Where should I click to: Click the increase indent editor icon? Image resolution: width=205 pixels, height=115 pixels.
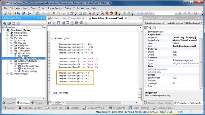point(77,23)
